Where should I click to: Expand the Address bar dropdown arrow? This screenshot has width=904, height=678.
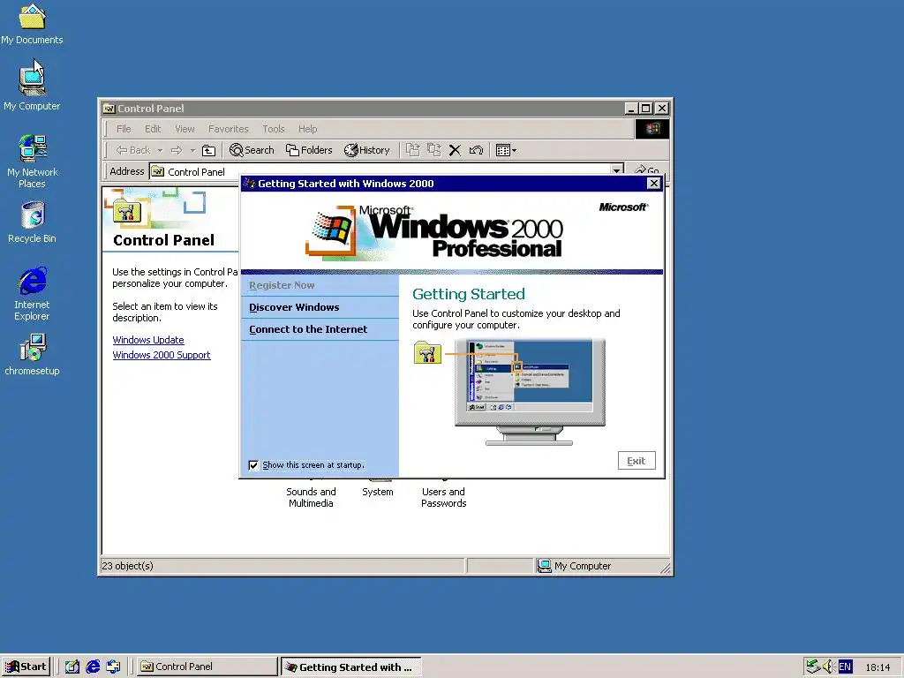(x=617, y=170)
